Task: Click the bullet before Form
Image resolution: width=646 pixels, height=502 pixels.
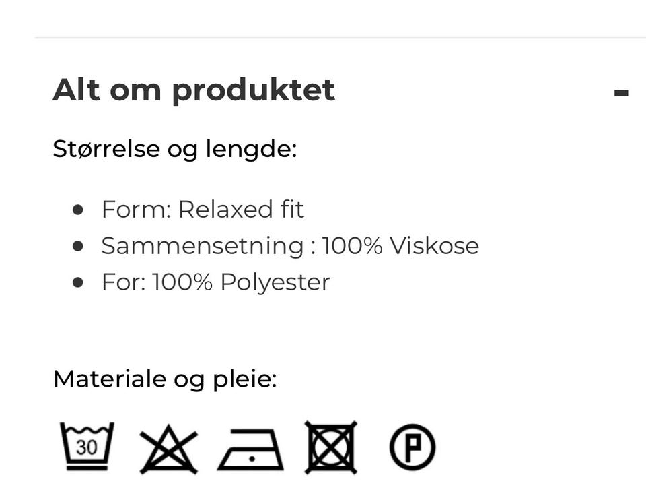Action: (77, 210)
